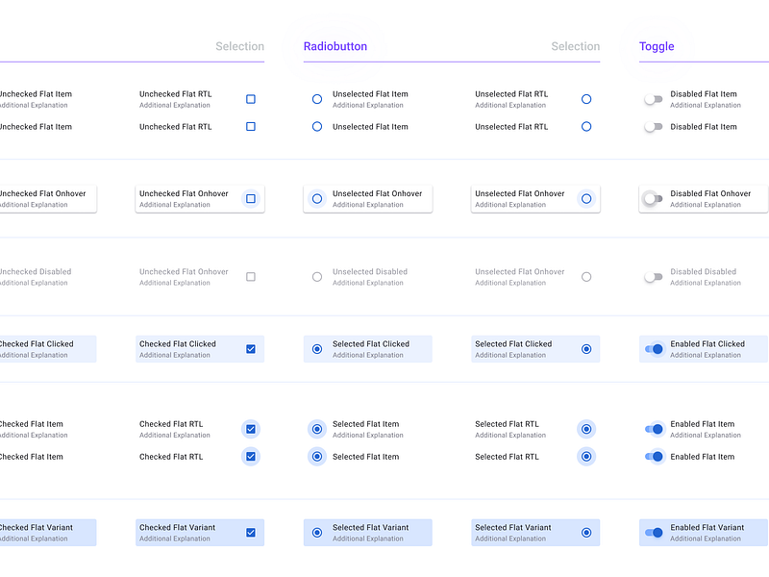The image size is (769, 577).
Task: Enable the Disabled Flat Onhover toggle
Action: coord(653,198)
